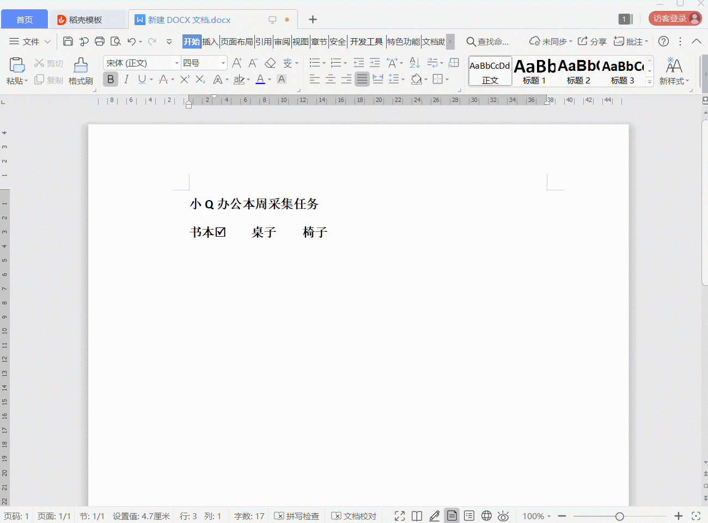Click the increase font size icon

click(236, 63)
